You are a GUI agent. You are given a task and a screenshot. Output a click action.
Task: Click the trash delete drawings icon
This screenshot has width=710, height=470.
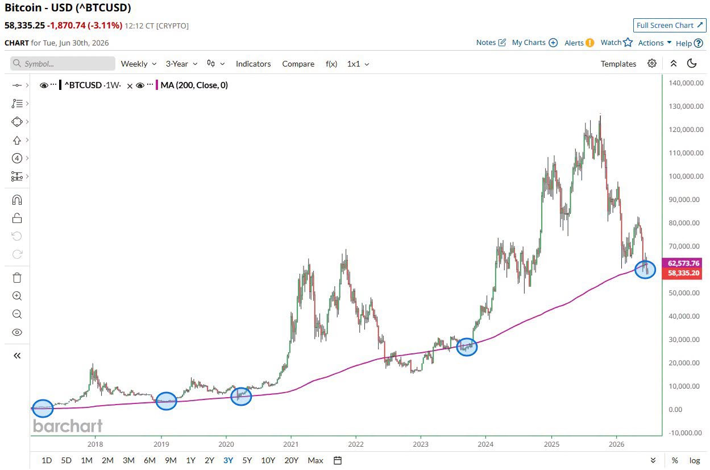click(x=17, y=278)
